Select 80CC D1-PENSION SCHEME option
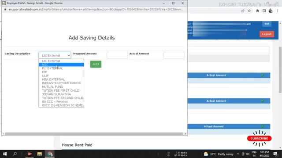282x158 pixels. point(61,105)
